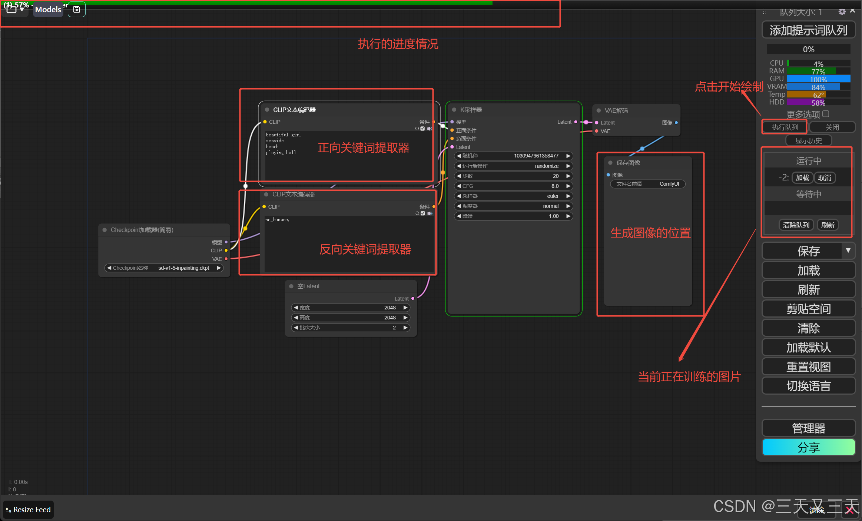
Task: Click the Resize Feed icon button
Action: click(29, 510)
